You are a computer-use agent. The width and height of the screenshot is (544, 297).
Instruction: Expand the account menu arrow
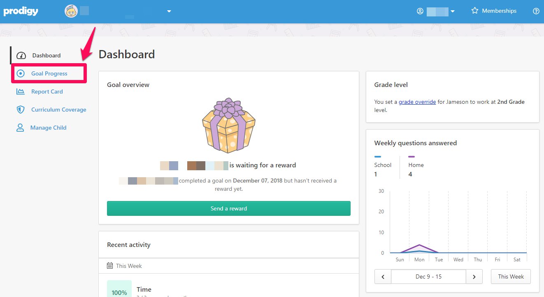point(453,11)
